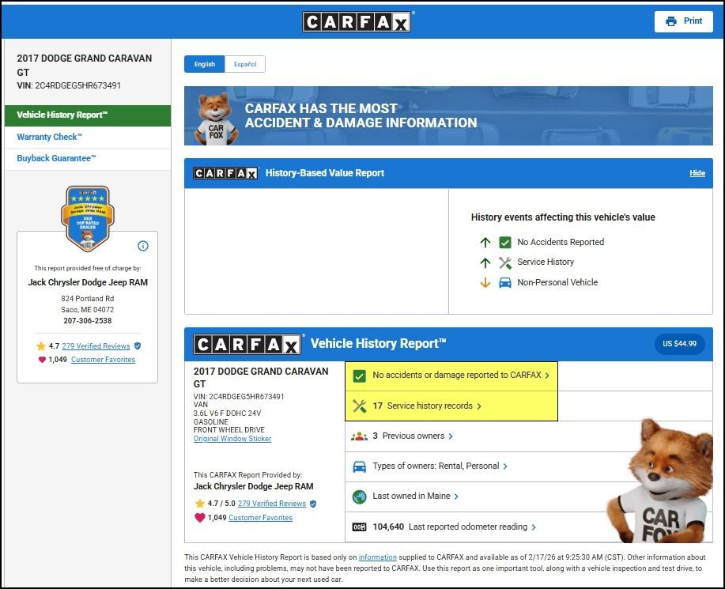Open the Warranty Check tab
This screenshot has height=589, width=725.
(x=49, y=137)
